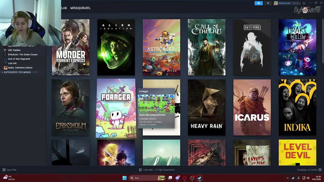
Task: Open the Drake Hollow game cover
Action: coord(297,47)
